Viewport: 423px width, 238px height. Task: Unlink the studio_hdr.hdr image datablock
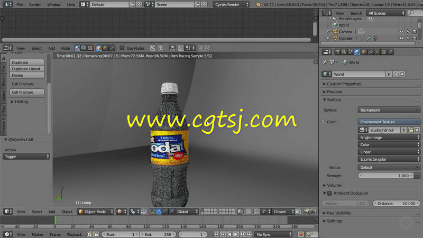[417, 130]
